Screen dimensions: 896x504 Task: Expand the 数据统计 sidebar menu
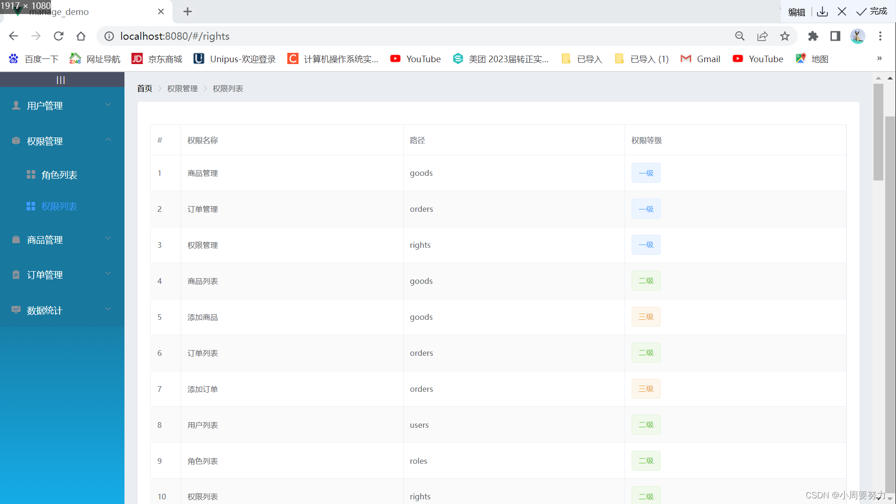point(62,310)
